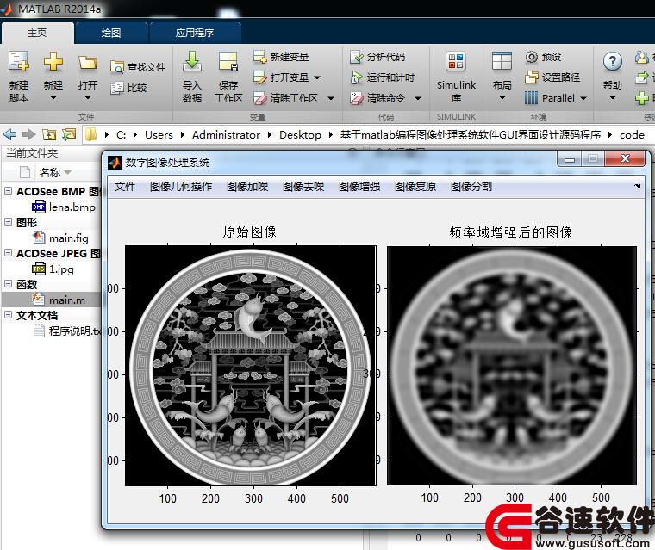This screenshot has width=655, height=550.
Task: Click Desktop in the address path
Action: 300,135
